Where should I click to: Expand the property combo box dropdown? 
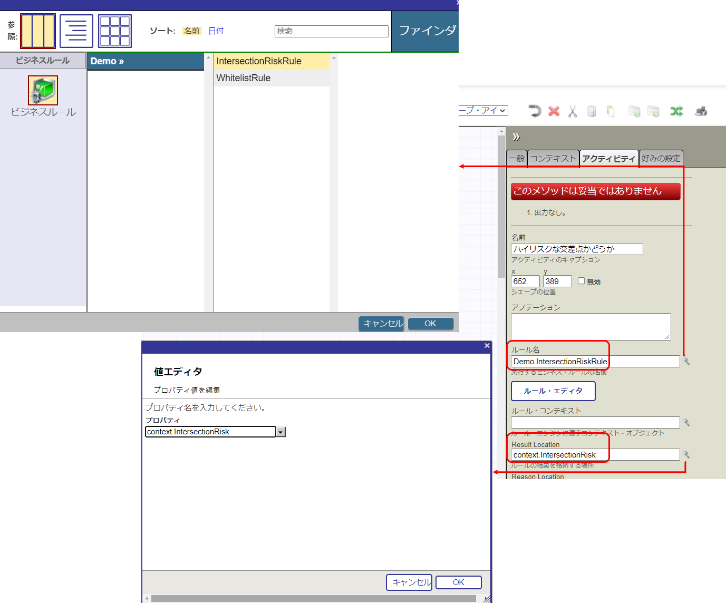pyautogui.click(x=281, y=432)
